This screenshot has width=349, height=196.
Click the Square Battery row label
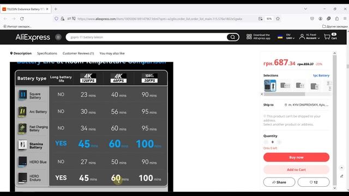click(x=35, y=96)
